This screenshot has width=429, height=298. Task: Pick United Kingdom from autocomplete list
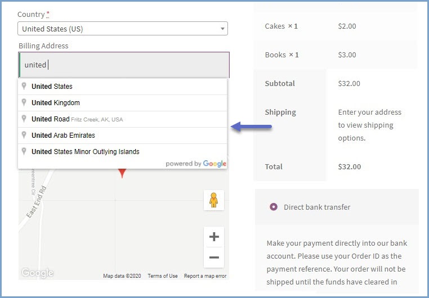(x=55, y=103)
